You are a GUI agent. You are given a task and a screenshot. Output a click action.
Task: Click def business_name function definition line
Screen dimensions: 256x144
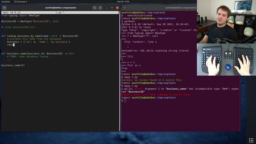[x=38, y=54]
